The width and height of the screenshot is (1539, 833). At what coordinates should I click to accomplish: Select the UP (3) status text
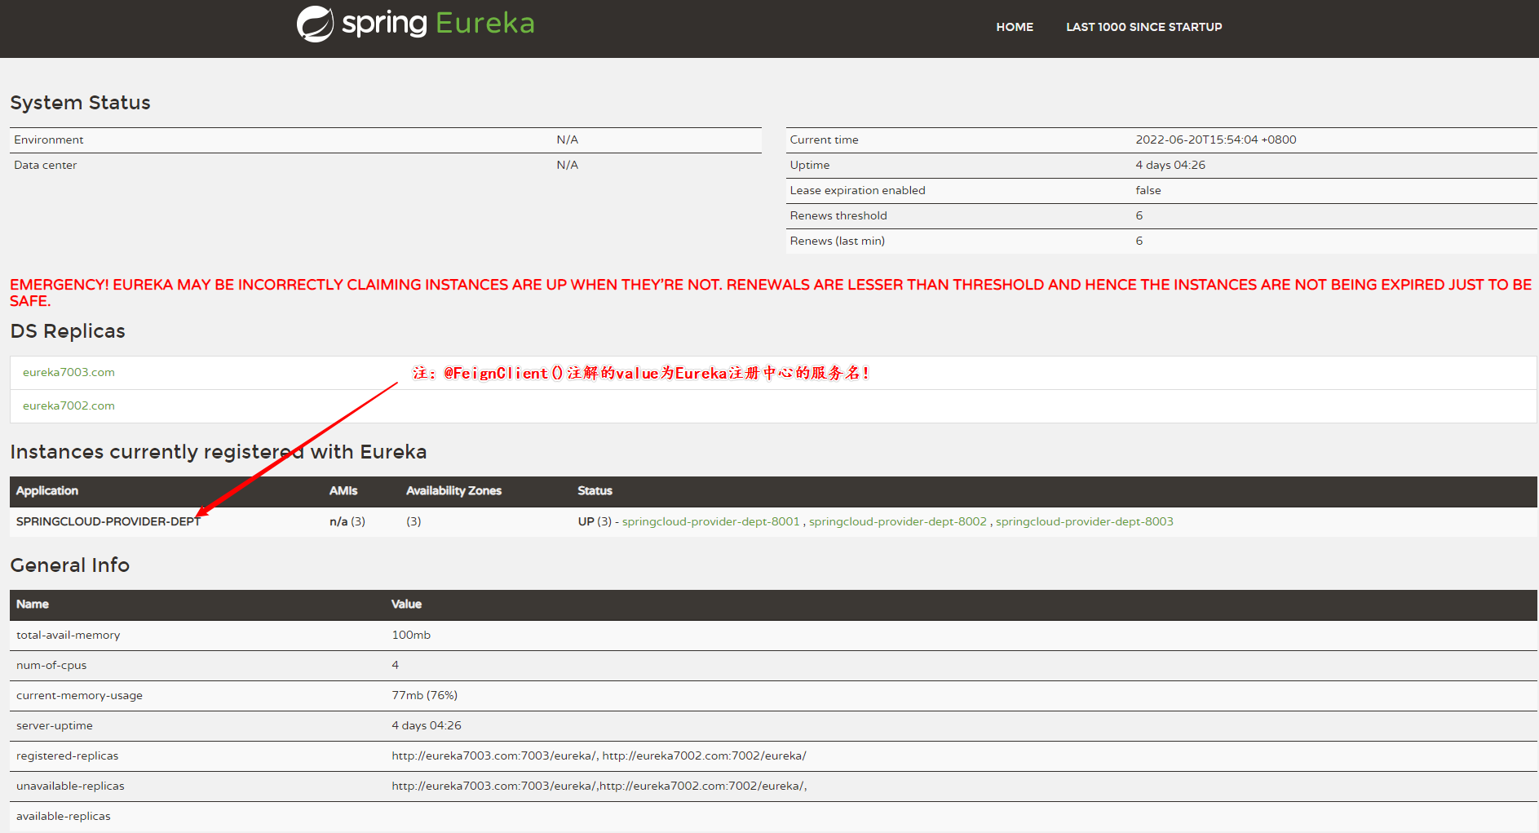pyautogui.click(x=595, y=521)
